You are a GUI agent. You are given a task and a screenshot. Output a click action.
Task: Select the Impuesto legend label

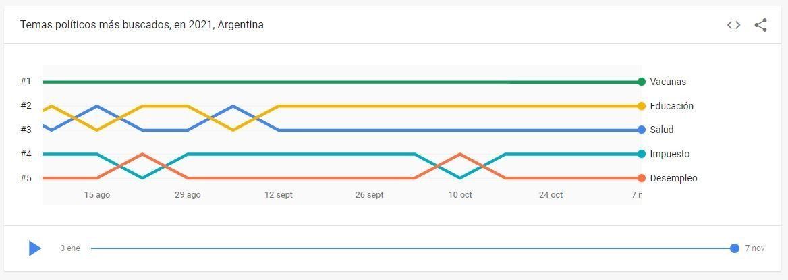tap(669, 154)
